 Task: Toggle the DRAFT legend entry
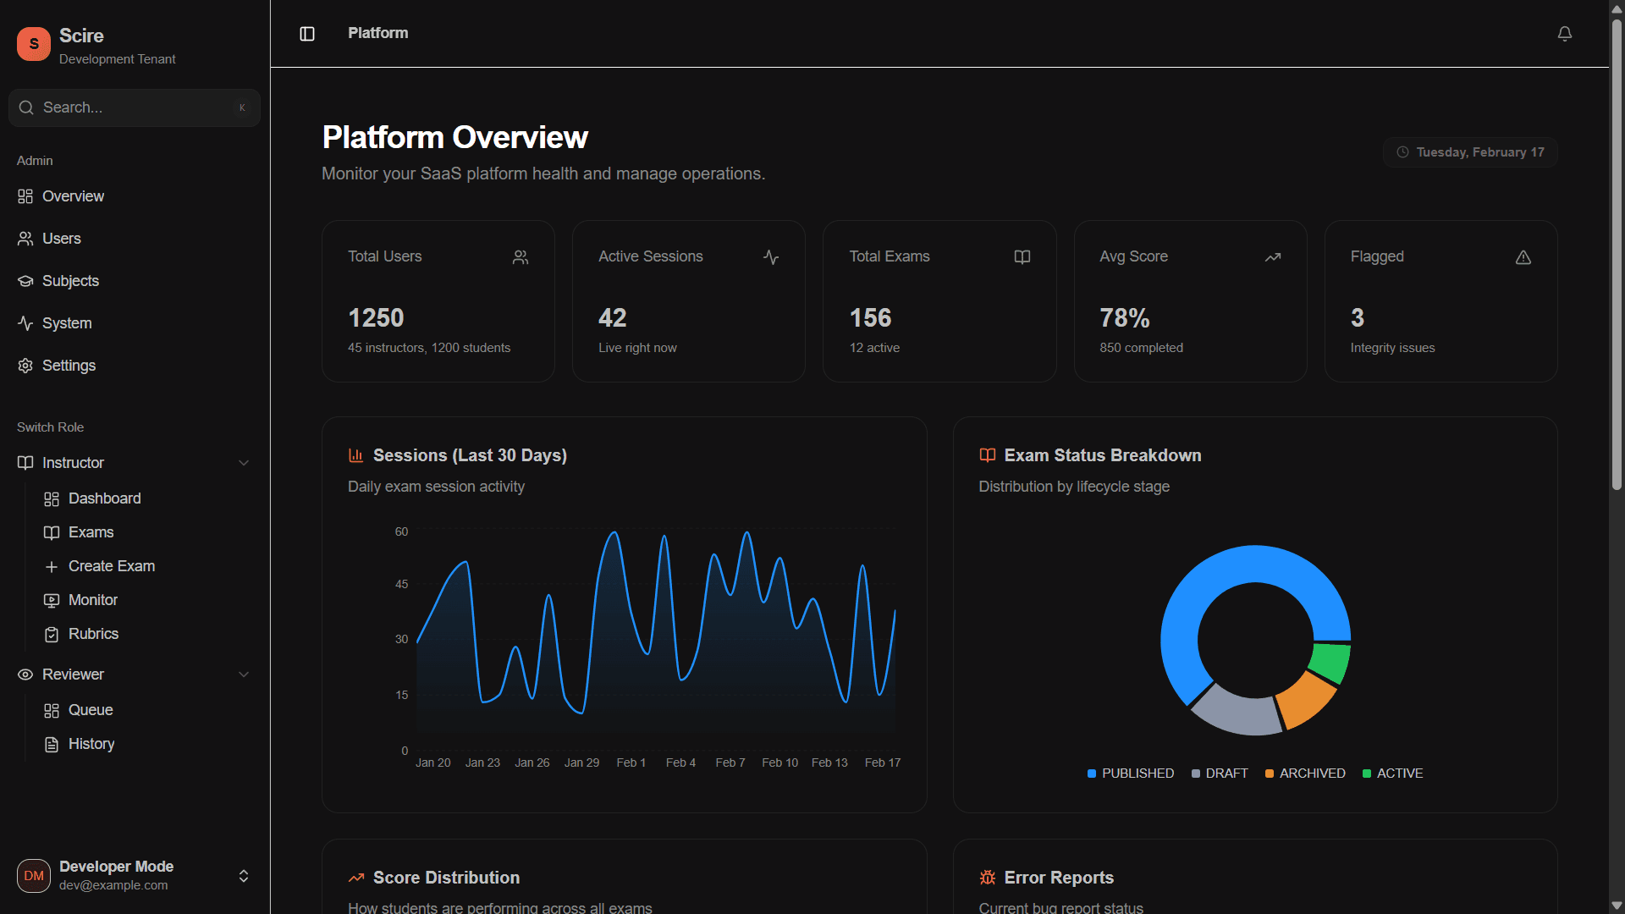[x=1219, y=773]
